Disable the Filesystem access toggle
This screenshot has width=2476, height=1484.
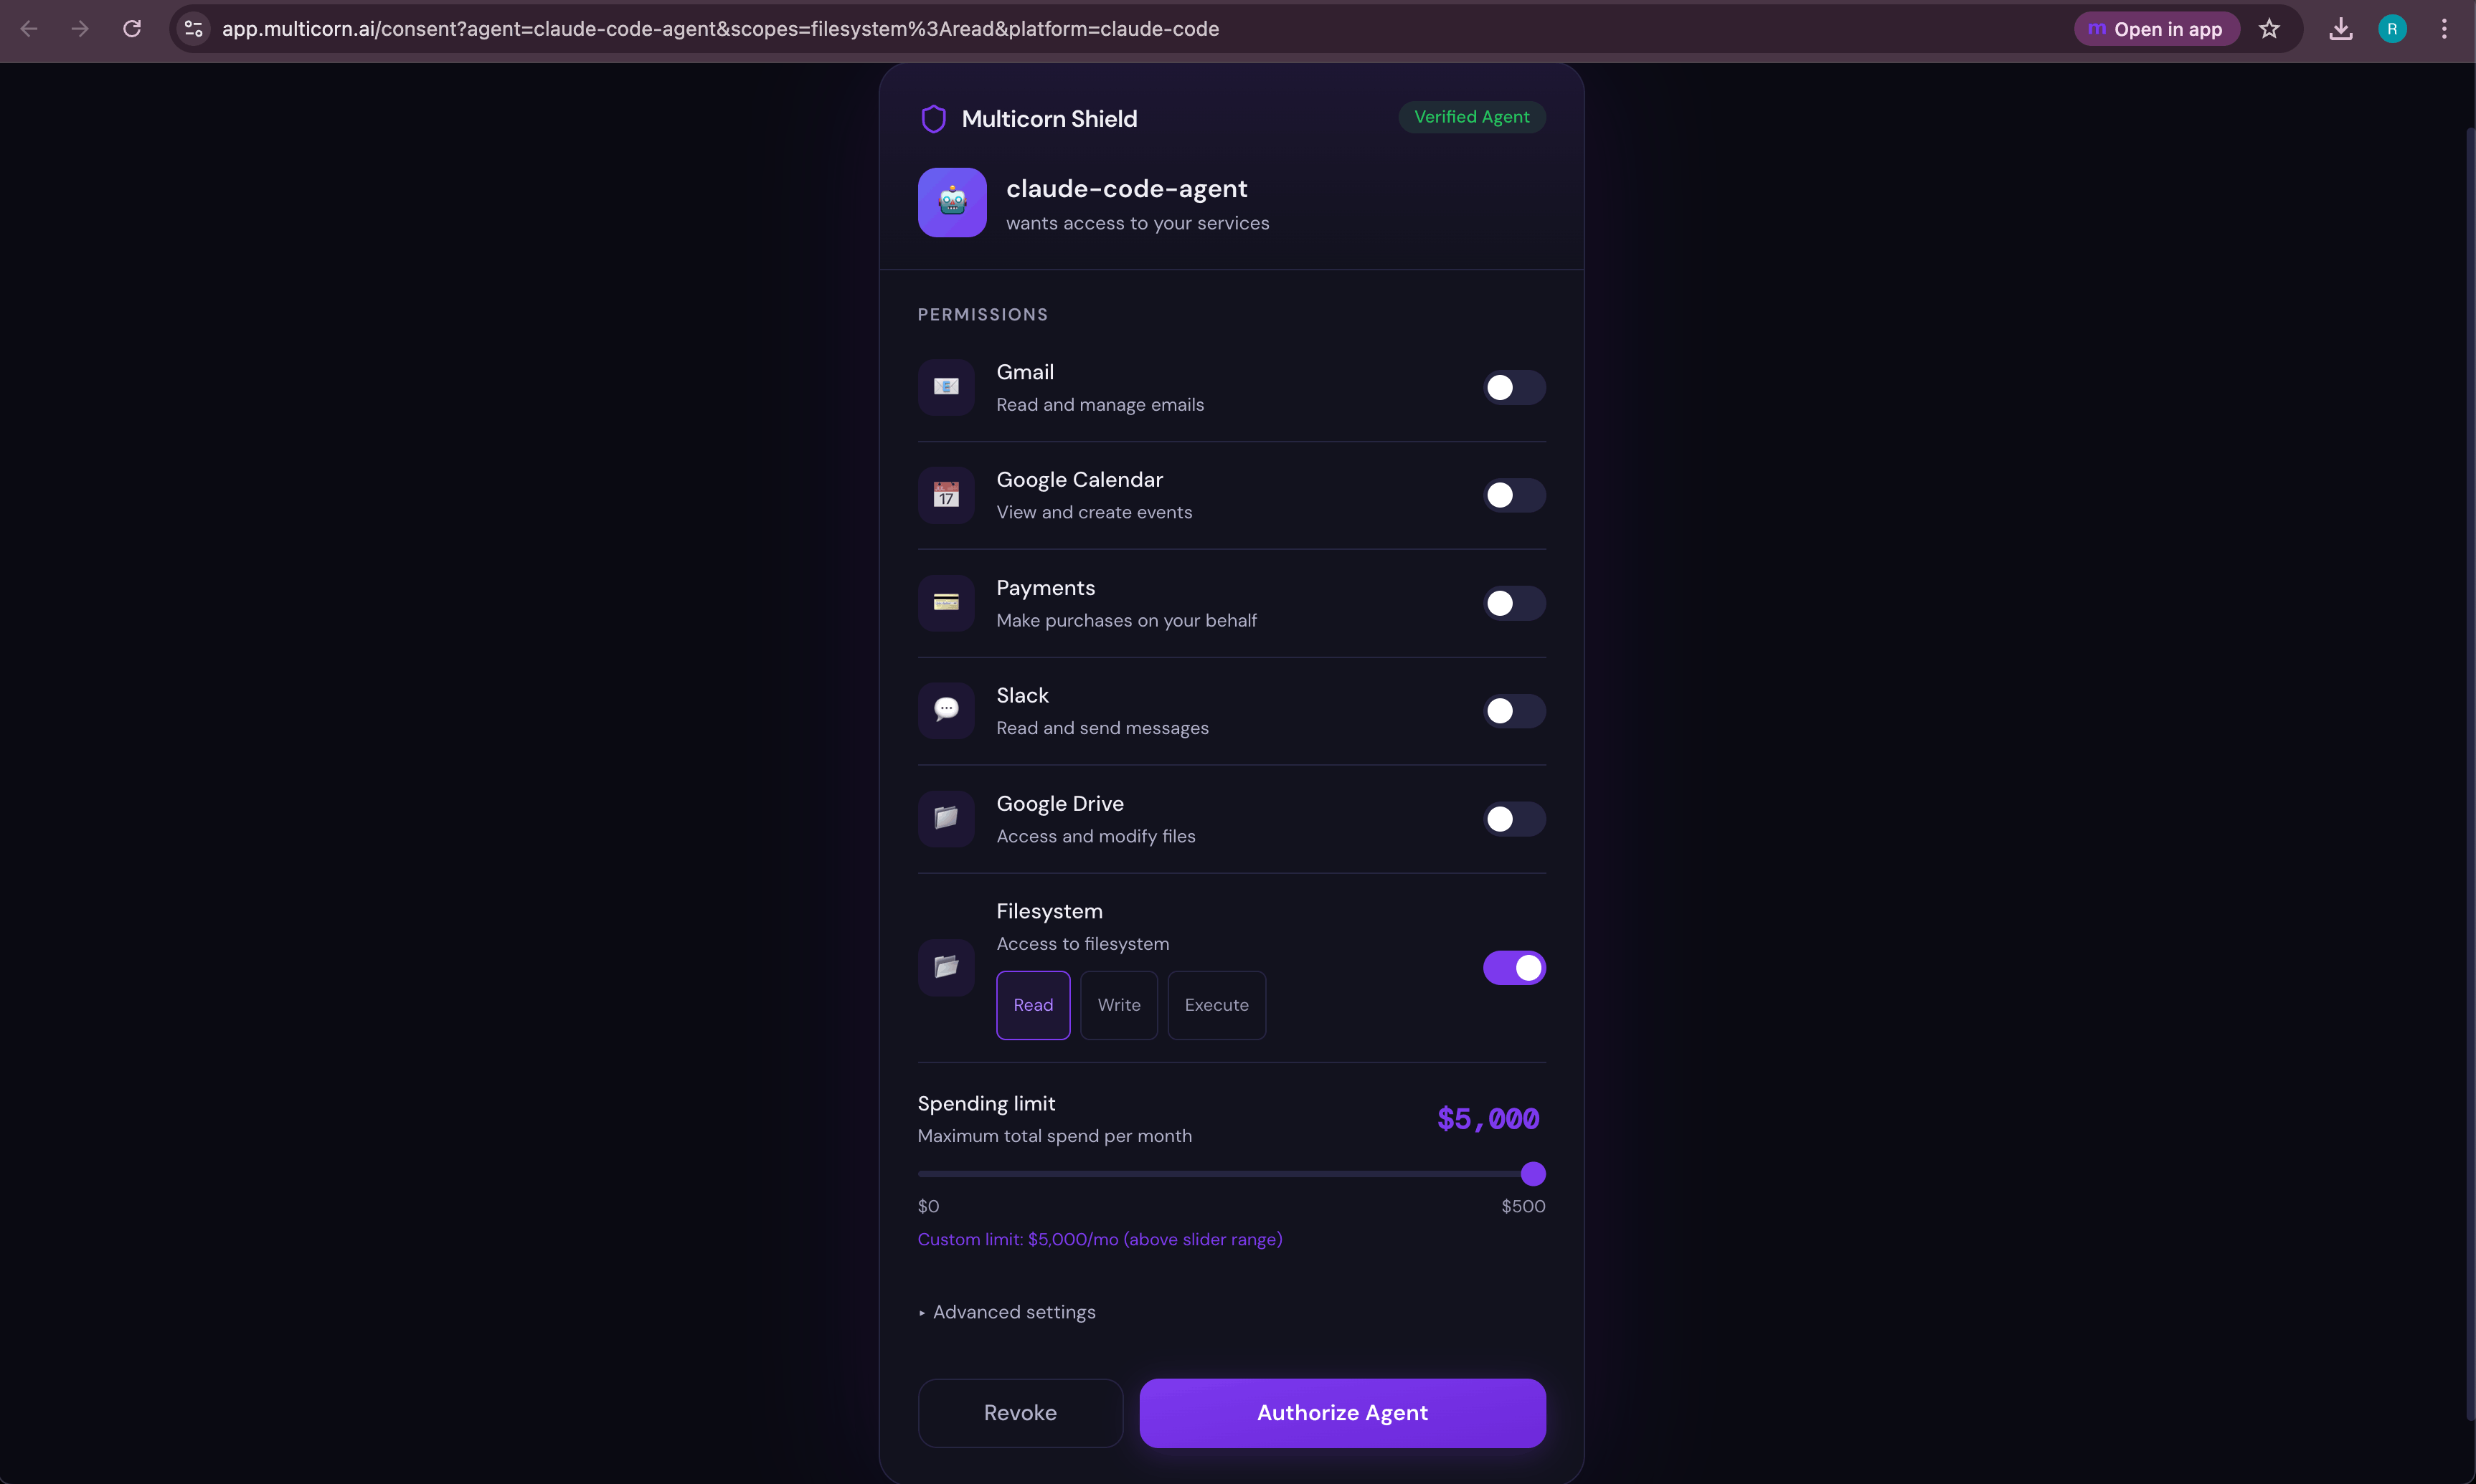[x=1513, y=968]
